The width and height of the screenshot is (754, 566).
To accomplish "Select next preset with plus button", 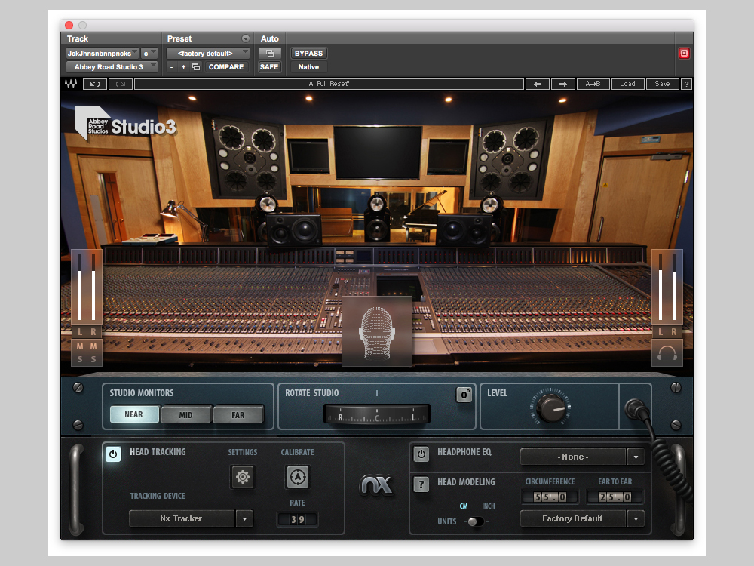I will 183,67.
